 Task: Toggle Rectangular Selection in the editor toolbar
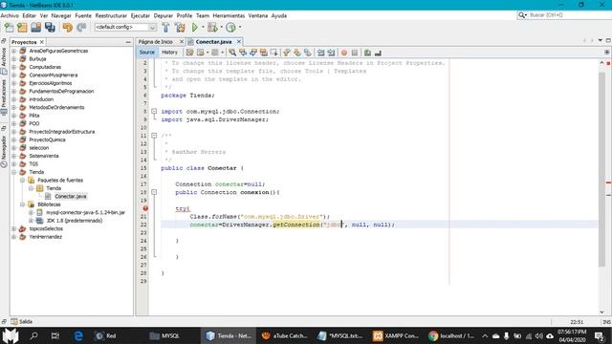[274, 53]
